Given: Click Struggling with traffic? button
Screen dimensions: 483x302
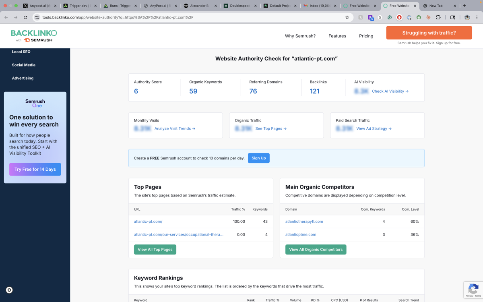Looking at the screenshot, I should pos(429,33).
